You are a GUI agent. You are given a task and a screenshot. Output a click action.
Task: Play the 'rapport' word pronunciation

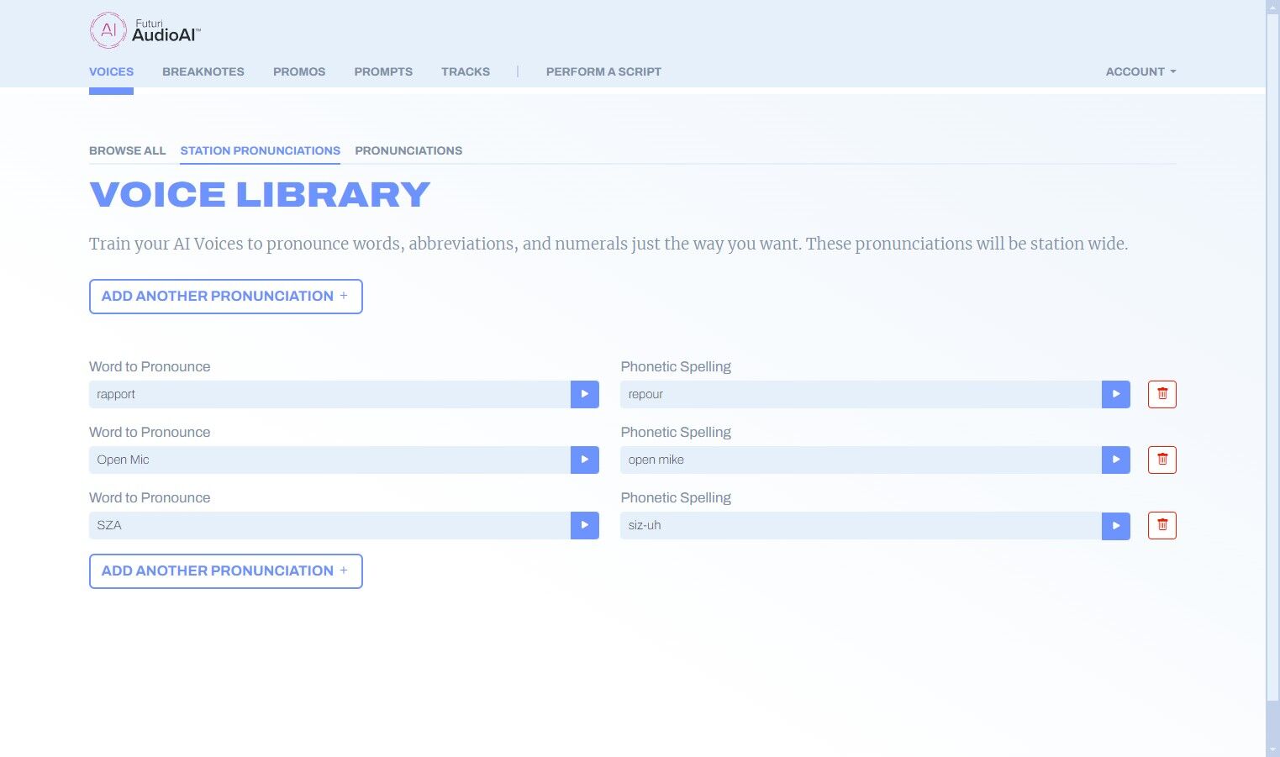[584, 394]
